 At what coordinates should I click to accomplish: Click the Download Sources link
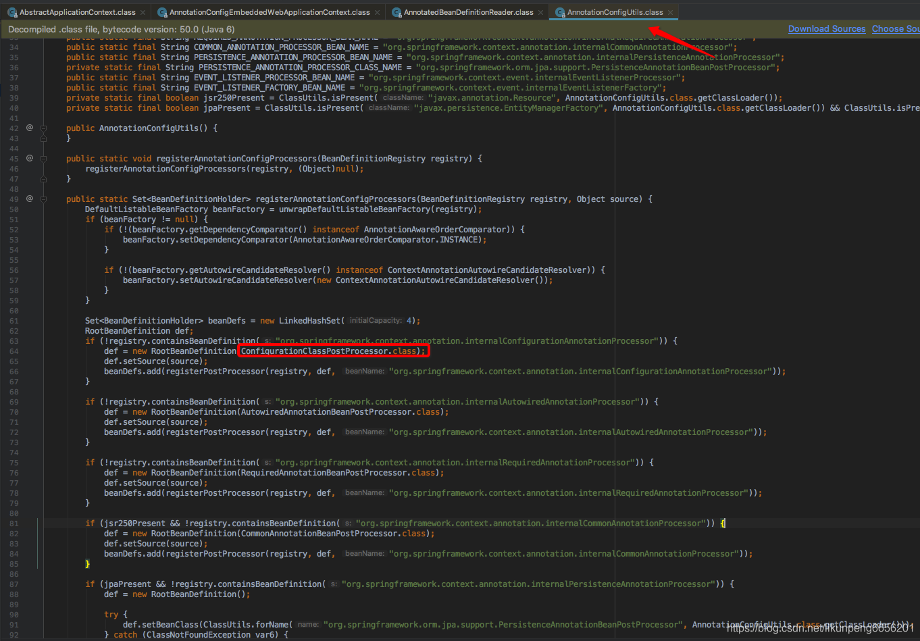[x=827, y=29]
